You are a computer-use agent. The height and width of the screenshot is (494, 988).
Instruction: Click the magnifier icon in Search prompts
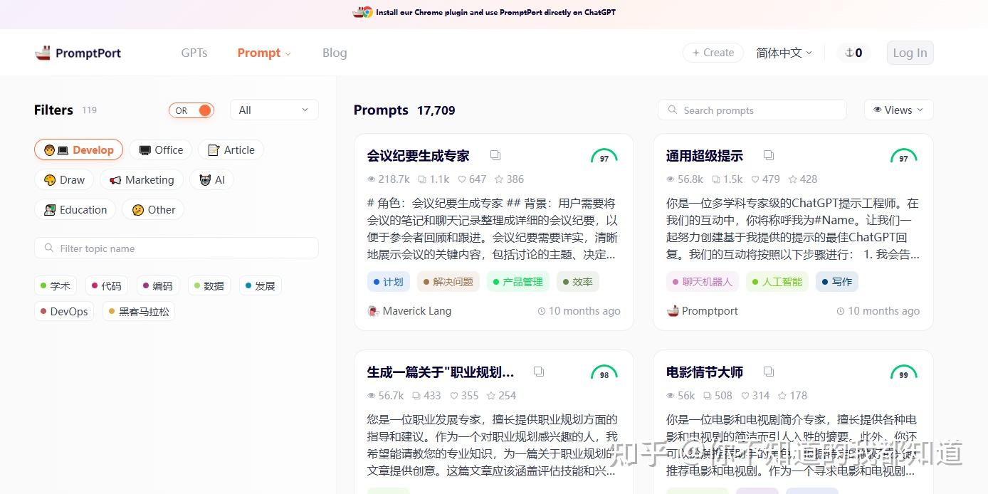pos(673,110)
